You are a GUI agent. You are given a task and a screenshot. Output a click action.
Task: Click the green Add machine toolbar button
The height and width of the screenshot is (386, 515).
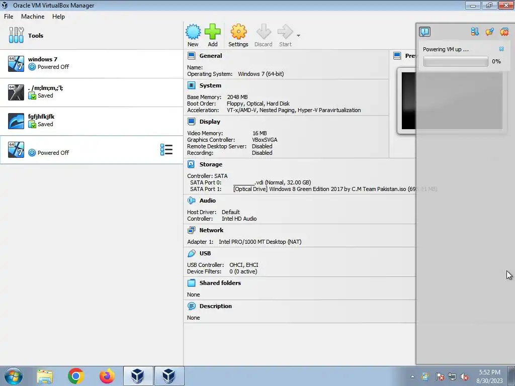(213, 36)
